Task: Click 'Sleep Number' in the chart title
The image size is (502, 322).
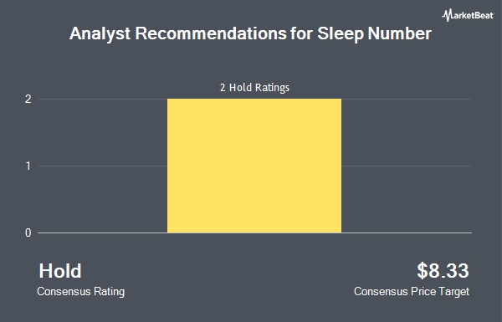Action: tap(374, 33)
